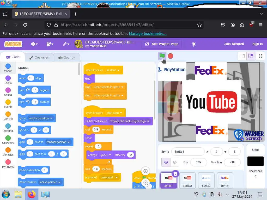Open the Firefox extensions icon
Viewport: 267px width, 200px height.
click(242, 25)
